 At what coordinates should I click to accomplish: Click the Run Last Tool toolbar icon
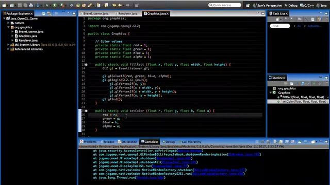[x=62, y=5]
